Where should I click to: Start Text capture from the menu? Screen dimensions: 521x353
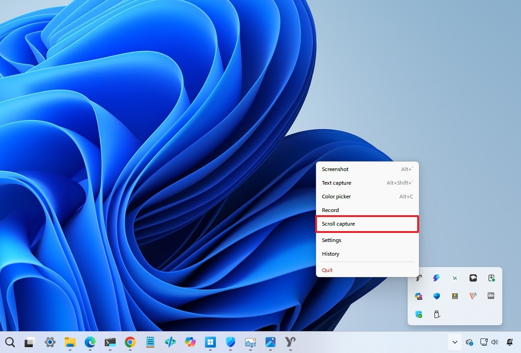337,183
